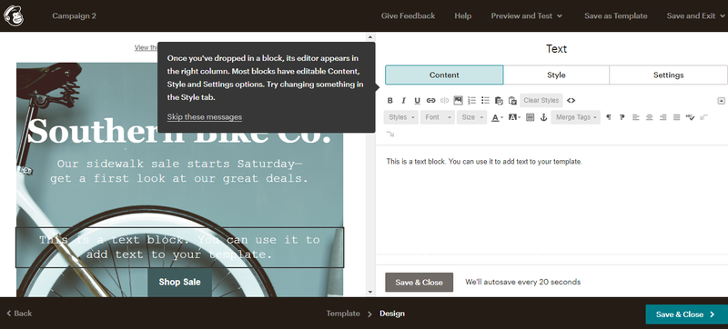Insert a hyperlink with the link icon
This screenshot has width=728, height=329.
click(x=430, y=101)
